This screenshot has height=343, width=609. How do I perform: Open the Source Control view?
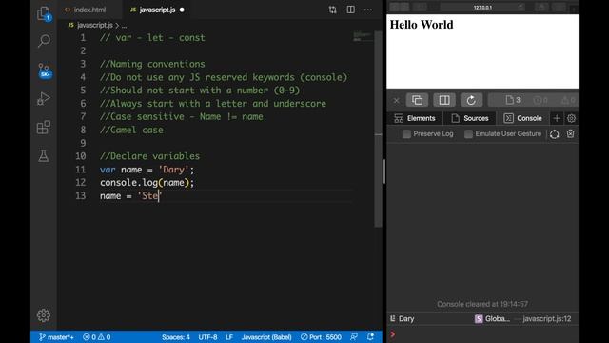pyautogui.click(x=45, y=71)
